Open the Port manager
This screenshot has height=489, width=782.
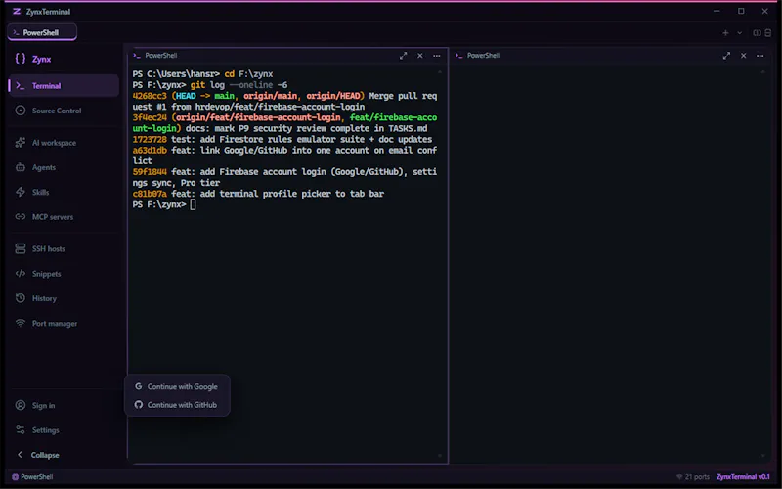pyautogui.click(x=64, y=324)
